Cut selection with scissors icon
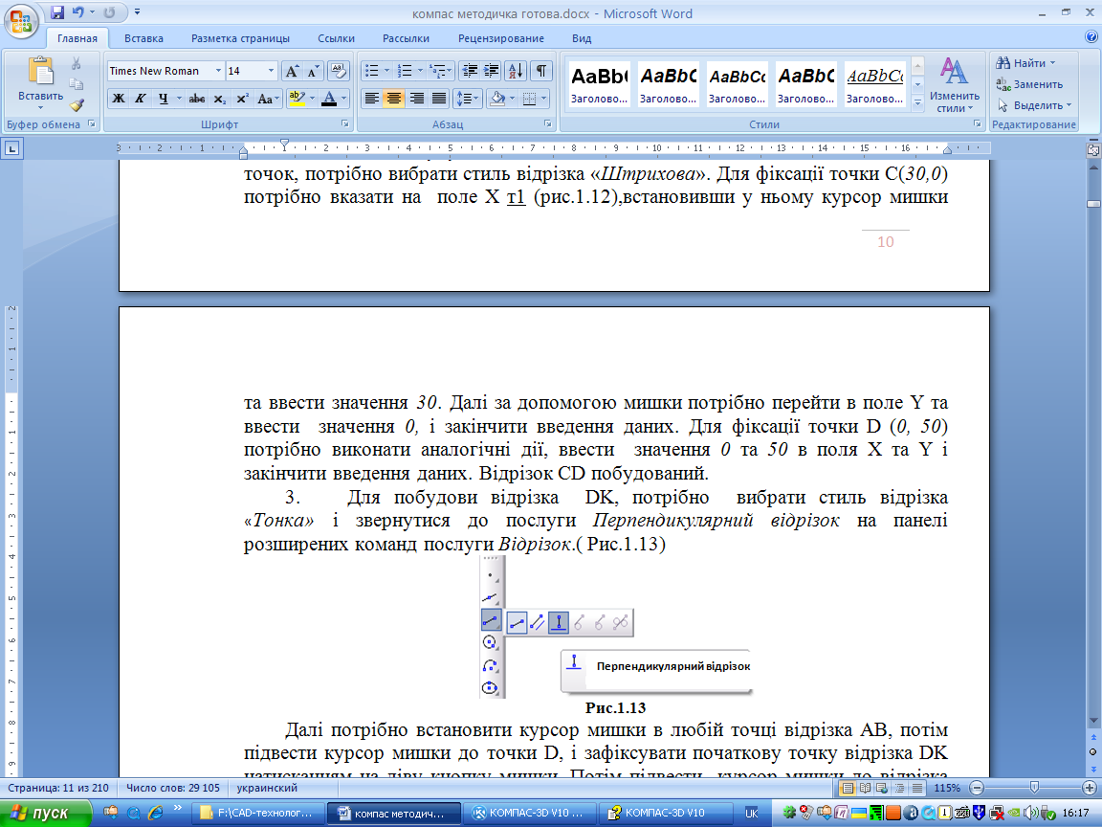1102x827 pixels. [x=76, y=63]
